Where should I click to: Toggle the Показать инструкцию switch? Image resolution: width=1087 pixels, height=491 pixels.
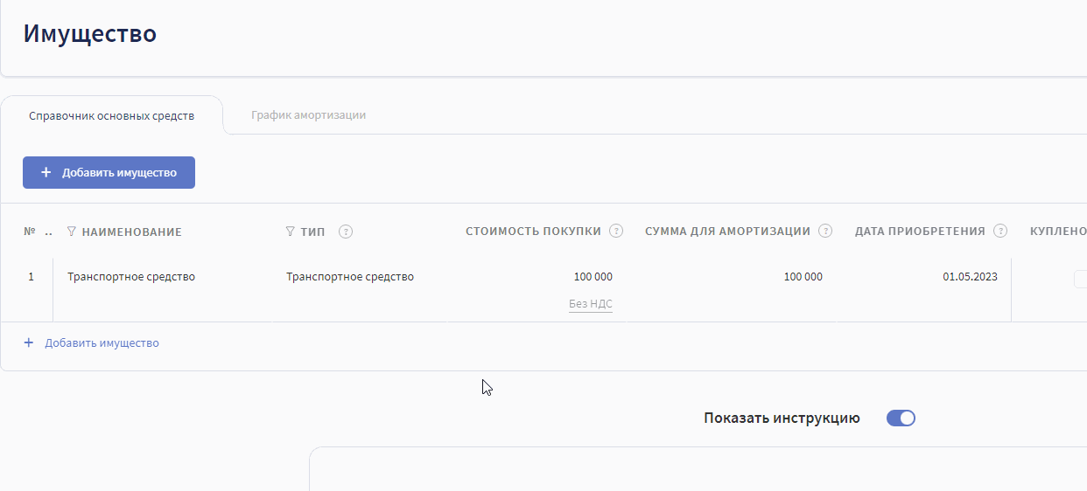901,418
